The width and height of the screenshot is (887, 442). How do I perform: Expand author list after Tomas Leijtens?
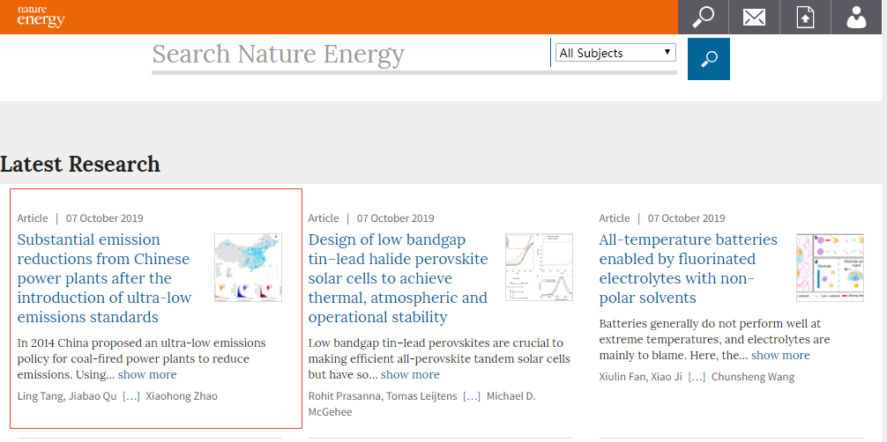pyautogui.click(x=472, y=396)
